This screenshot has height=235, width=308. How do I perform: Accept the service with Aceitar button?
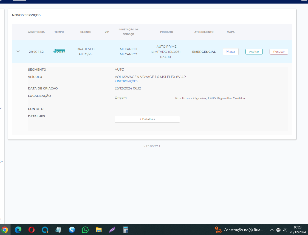[x=254, y=52]
